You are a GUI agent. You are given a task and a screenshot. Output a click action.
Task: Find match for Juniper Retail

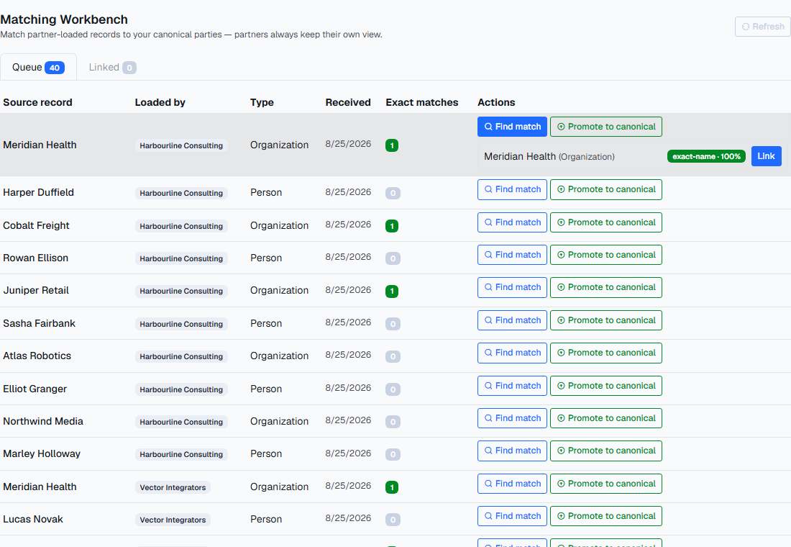coord(512,287)
